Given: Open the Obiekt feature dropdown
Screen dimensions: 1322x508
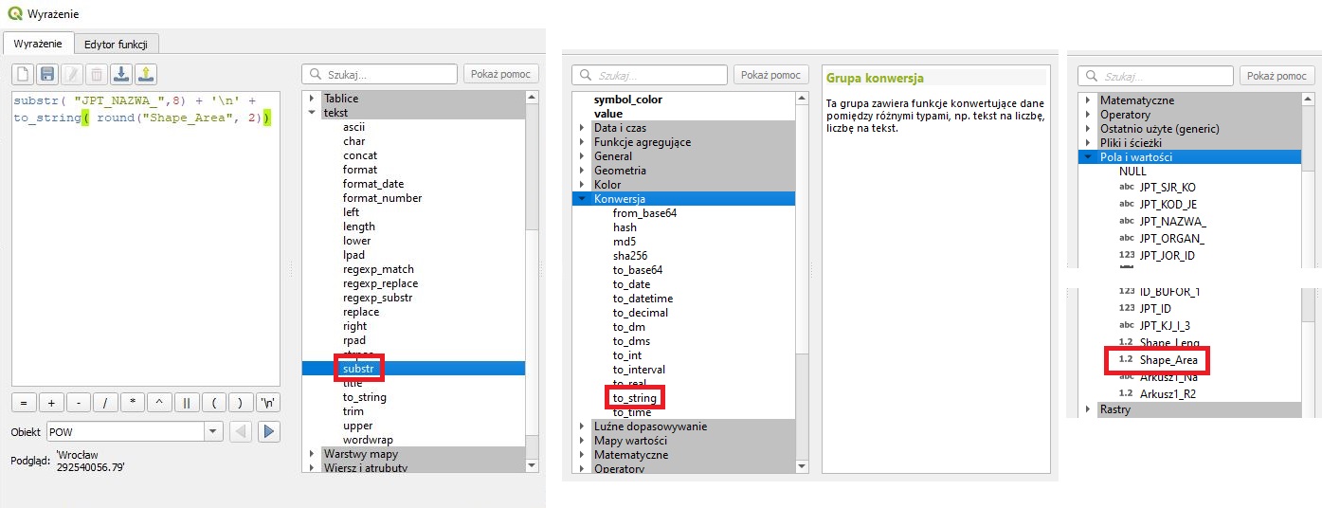Looking at the screenshot, I should [x=212, y=432].
